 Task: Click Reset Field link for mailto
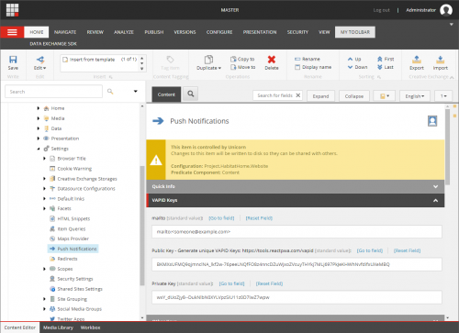point(259,218)
